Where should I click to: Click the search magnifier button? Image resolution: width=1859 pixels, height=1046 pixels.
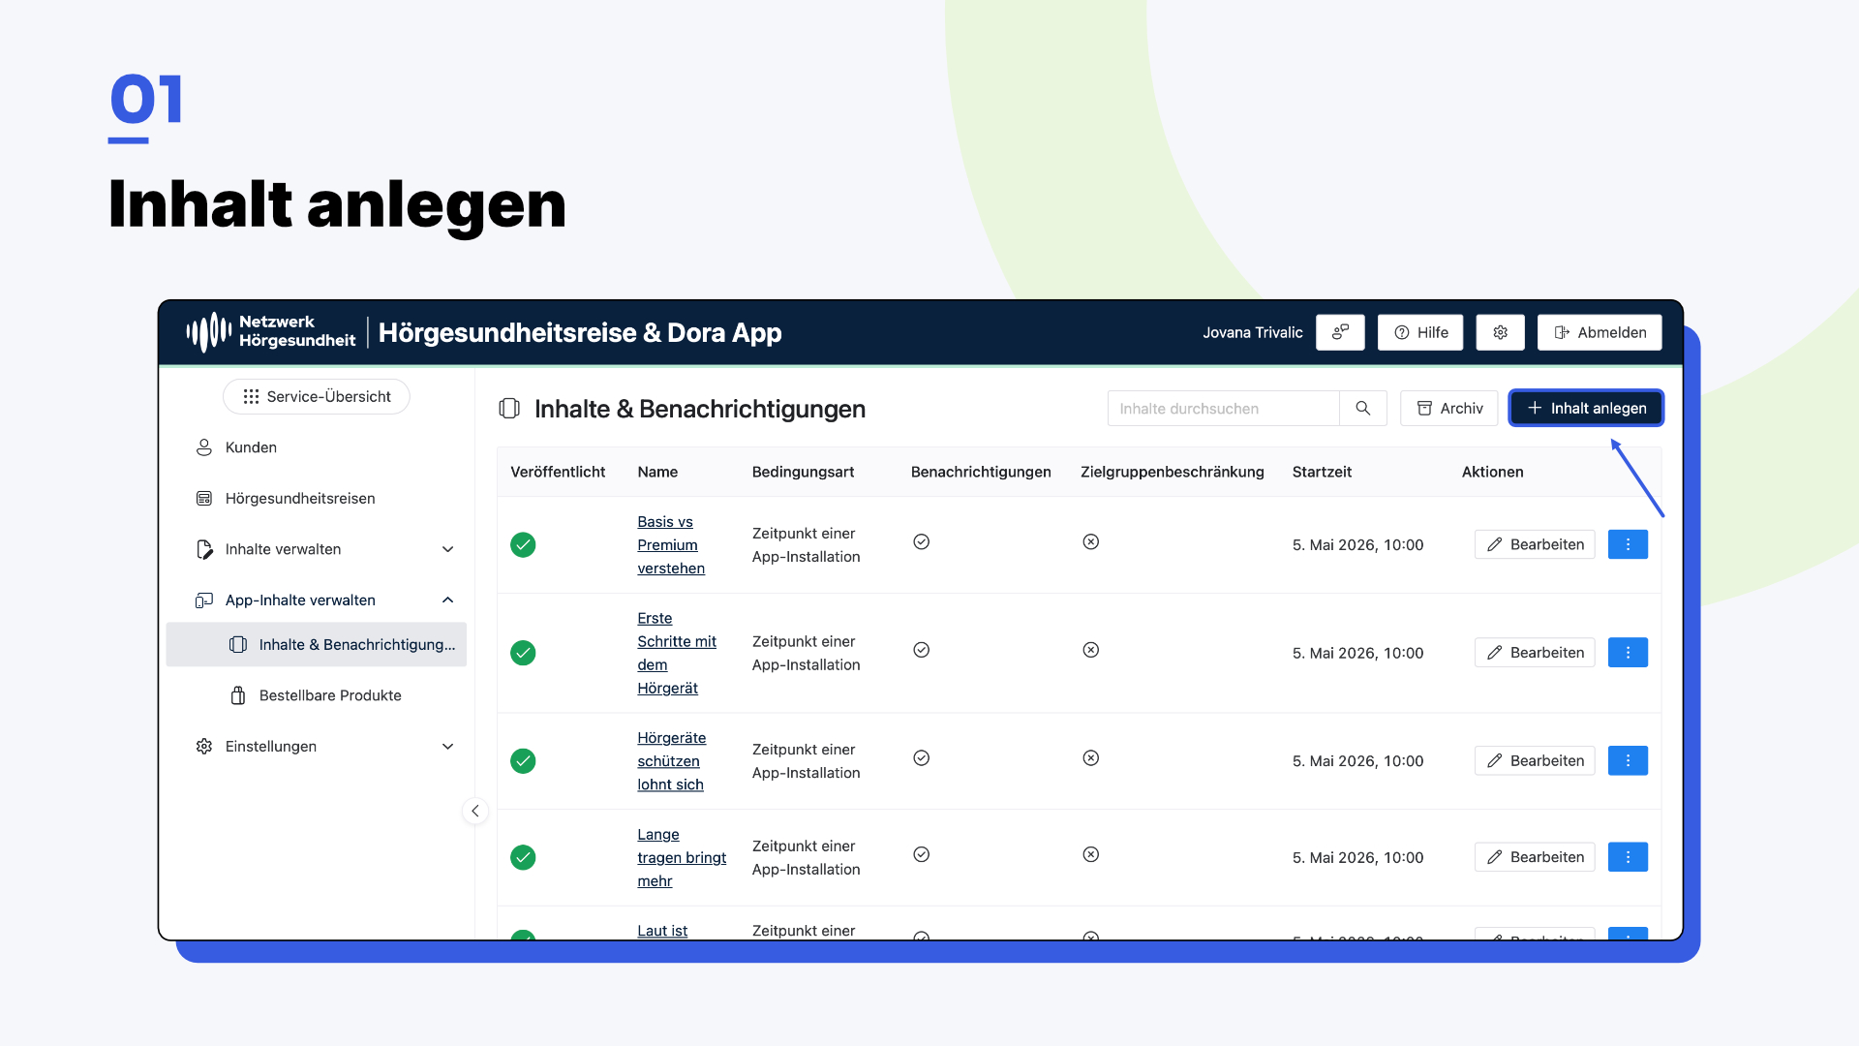(1363, 409)
